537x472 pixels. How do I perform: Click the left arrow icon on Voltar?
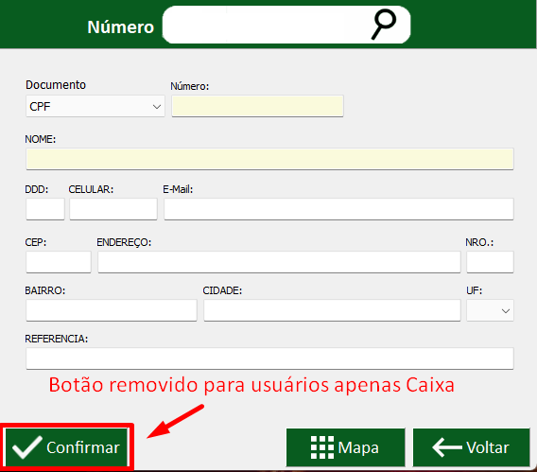tap(447, 447)
